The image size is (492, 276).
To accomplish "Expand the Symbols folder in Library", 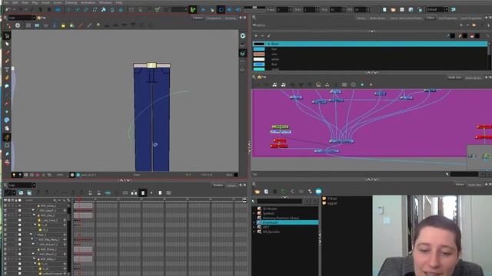I will click(254, 213).
